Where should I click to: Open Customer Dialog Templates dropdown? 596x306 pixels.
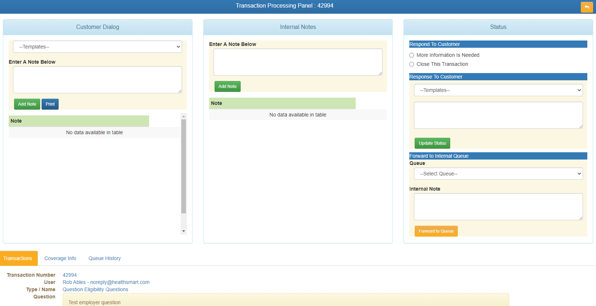[97, 47]
